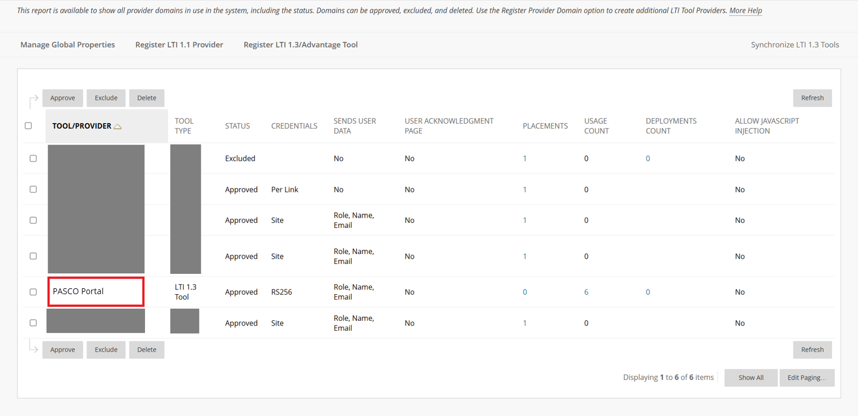858x416 pixels.
Task: Click the CREDENTIALS column header
Action: (294, 126)
